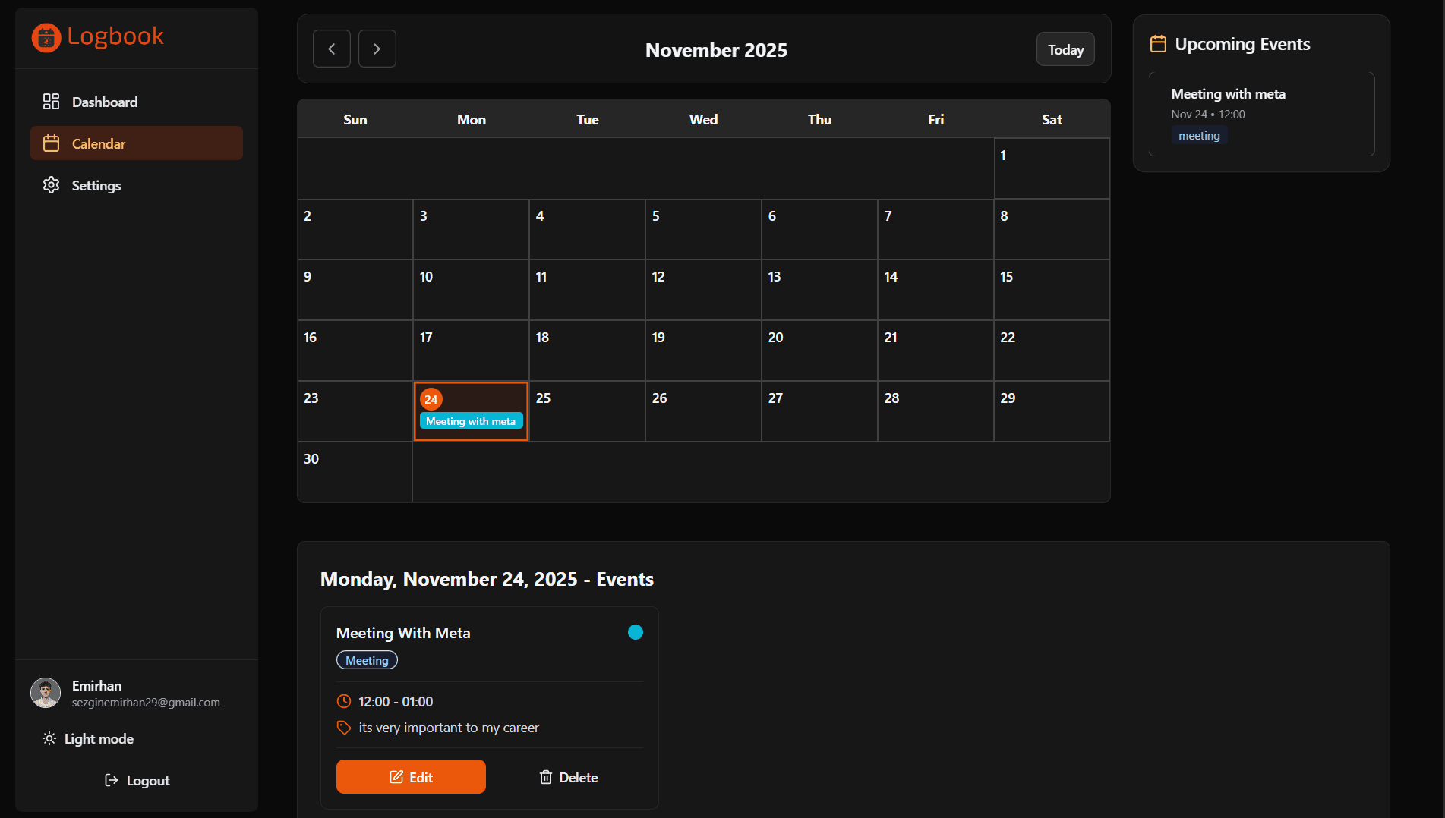Delete the Meeting With Meta event
The width and height of the screenshot is (1445, 818).
(x=568, y=777)
